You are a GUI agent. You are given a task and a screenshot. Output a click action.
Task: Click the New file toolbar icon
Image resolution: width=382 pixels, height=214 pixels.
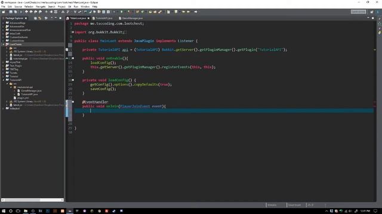click(x=4, y=12)
